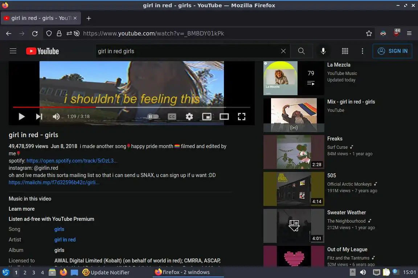This screenshot has width=418, height=278.
Task: Open the taskbar file manager icon
Action: click(52, 273)
